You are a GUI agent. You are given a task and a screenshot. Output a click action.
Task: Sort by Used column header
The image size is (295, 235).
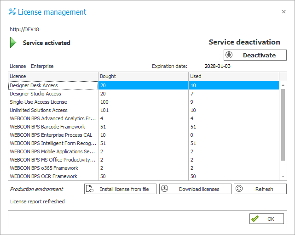point(234,76)
